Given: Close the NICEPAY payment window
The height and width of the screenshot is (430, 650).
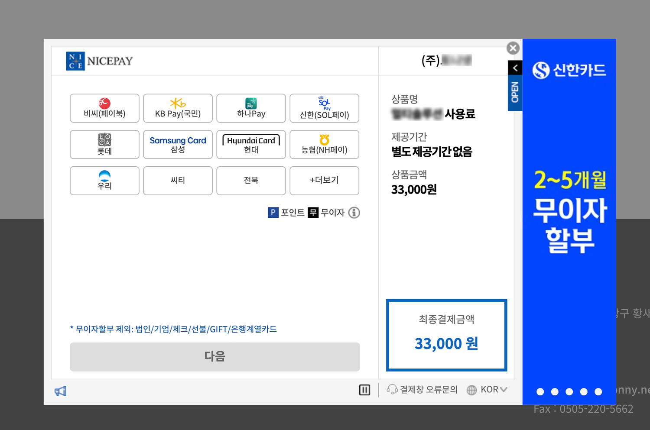Looking at the screenshot, I should 513,48.
